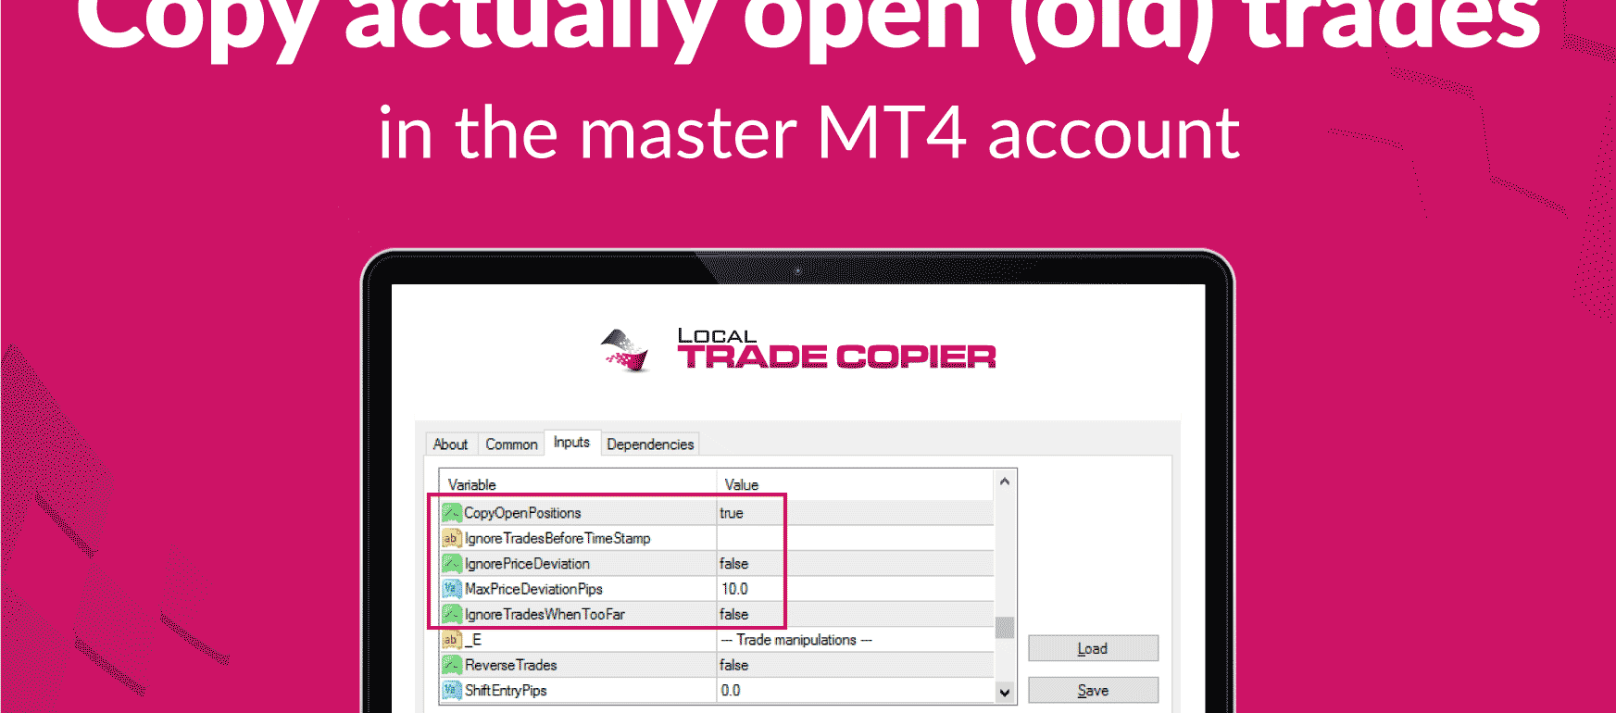The width and height of the screenshot is (1616, 713).
Task: Select the IgnorePriceDeviation variable name
Action: click(527, 564)
